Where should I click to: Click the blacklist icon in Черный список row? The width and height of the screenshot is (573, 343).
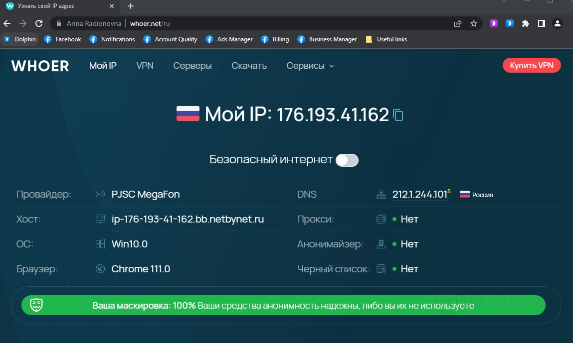(x=381, y=269)
